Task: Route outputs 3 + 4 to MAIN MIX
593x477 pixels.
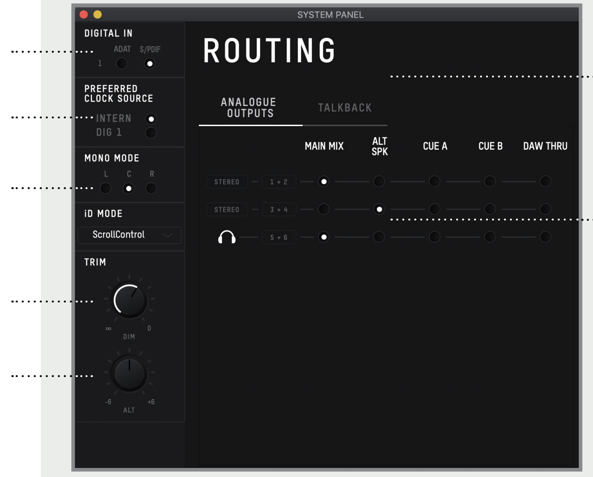Action: pyautogui.click(x=324, y=209)
